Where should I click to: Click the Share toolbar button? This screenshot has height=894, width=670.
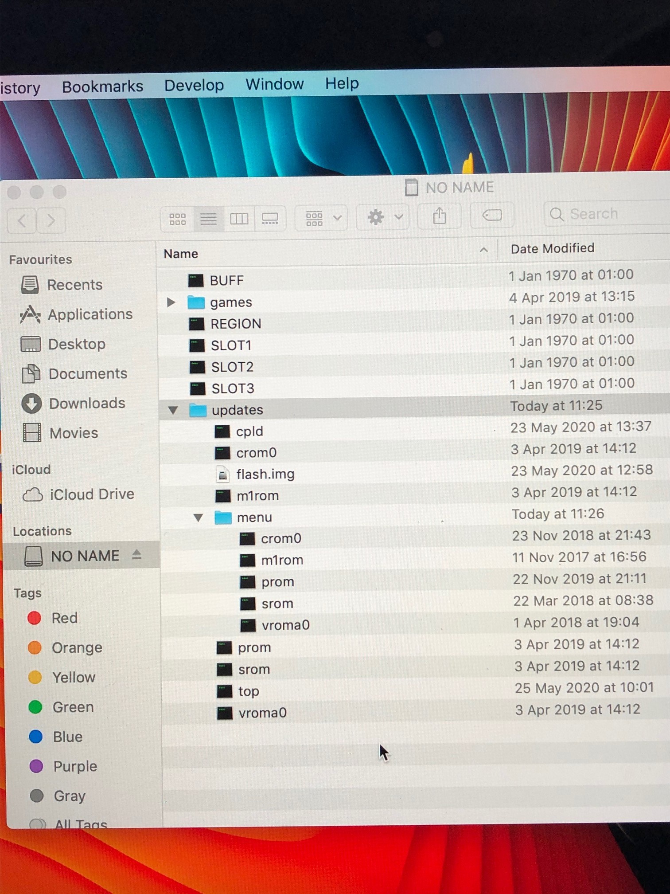pos(439,216)
